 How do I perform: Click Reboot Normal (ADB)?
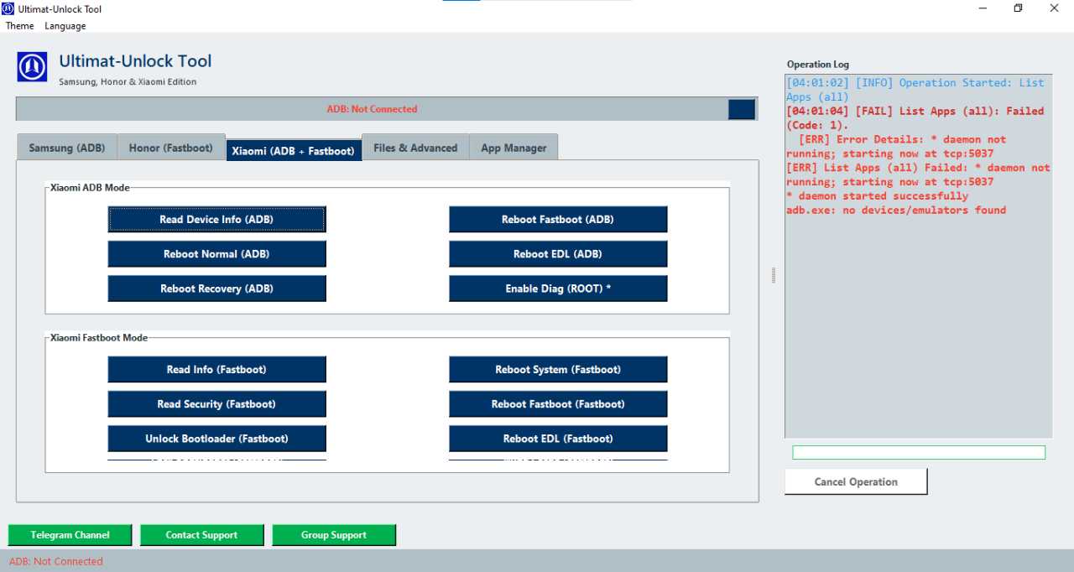coord(216,253)
